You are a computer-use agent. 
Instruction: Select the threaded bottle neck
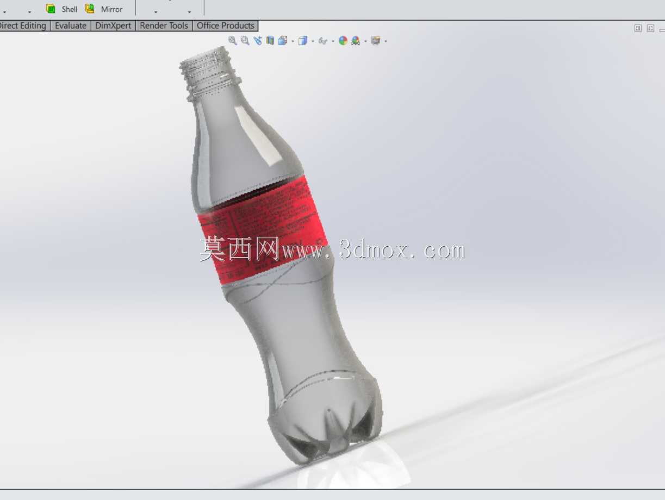[209, 75]
